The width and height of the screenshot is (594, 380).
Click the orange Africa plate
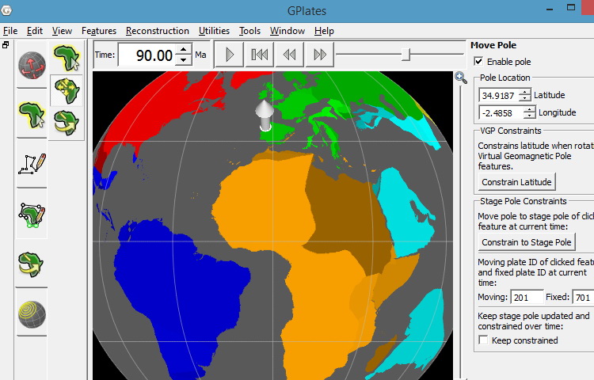point(265,204)
